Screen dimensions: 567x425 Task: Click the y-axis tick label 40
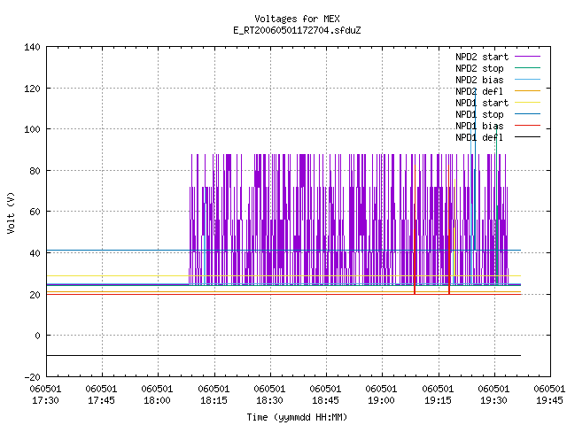coord(35,253)
